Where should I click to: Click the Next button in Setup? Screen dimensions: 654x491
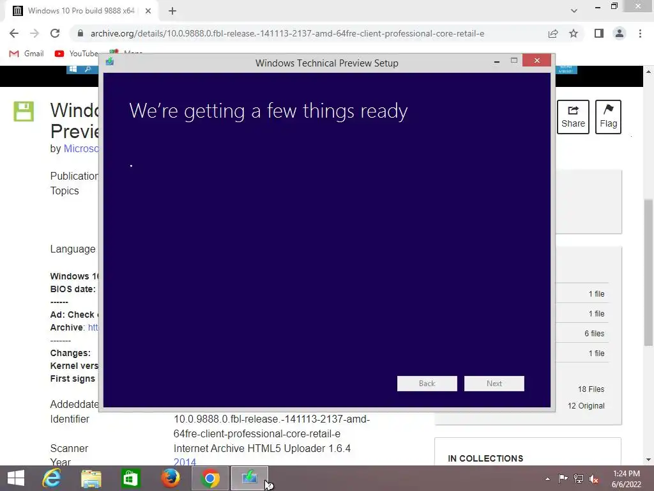coord(494,384)
